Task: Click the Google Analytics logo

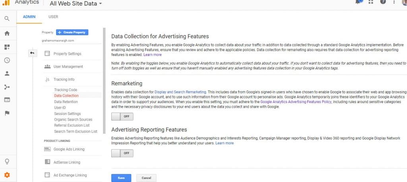Action: click(6, 3)
